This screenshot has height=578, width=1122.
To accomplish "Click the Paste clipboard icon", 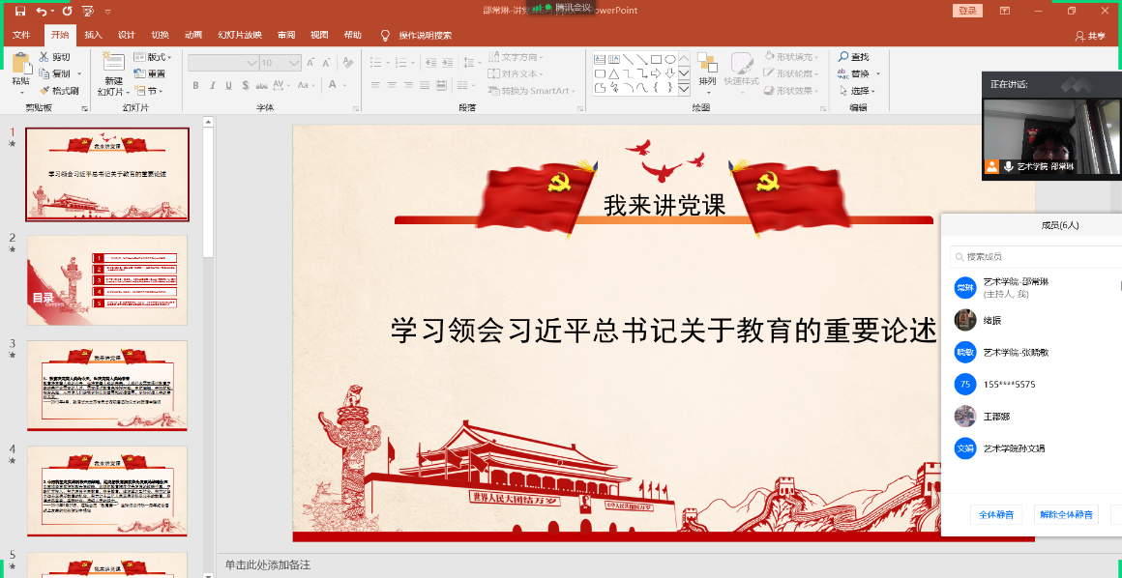I will pyautogui.click(x=20, y=64).
